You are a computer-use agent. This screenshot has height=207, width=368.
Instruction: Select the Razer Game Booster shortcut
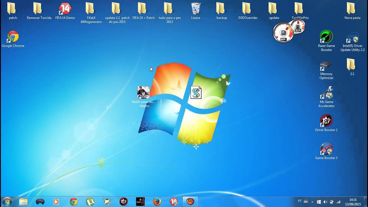(x=326, y=41)
